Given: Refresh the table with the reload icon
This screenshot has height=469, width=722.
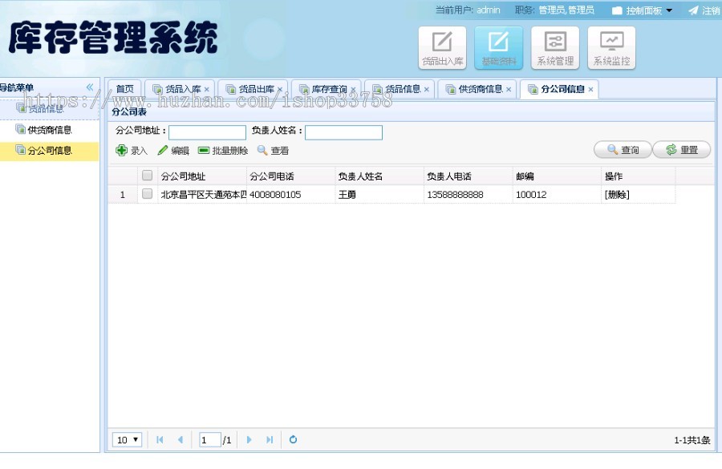Looking at the screenshot, I should tap(292, 439).
